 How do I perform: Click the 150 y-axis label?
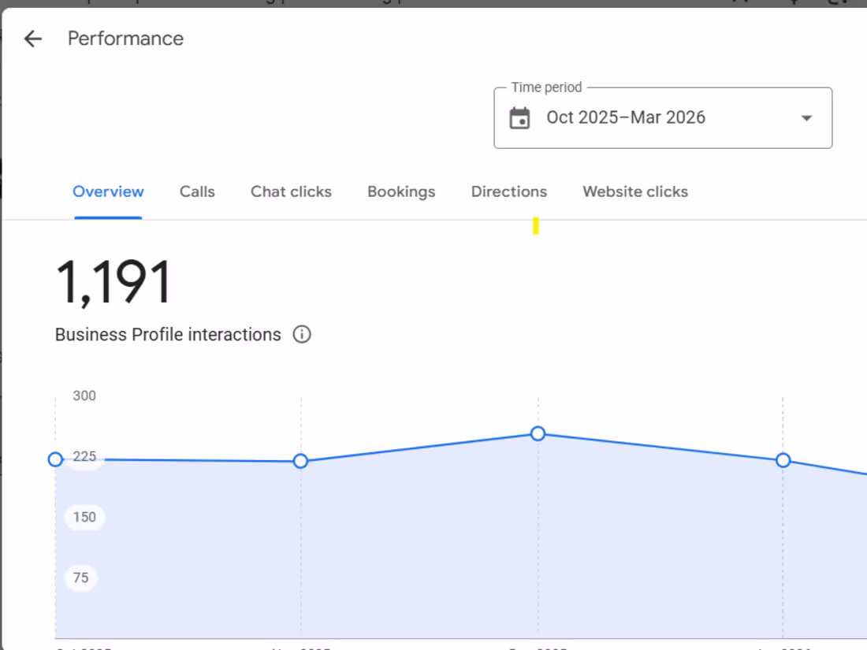84,517
